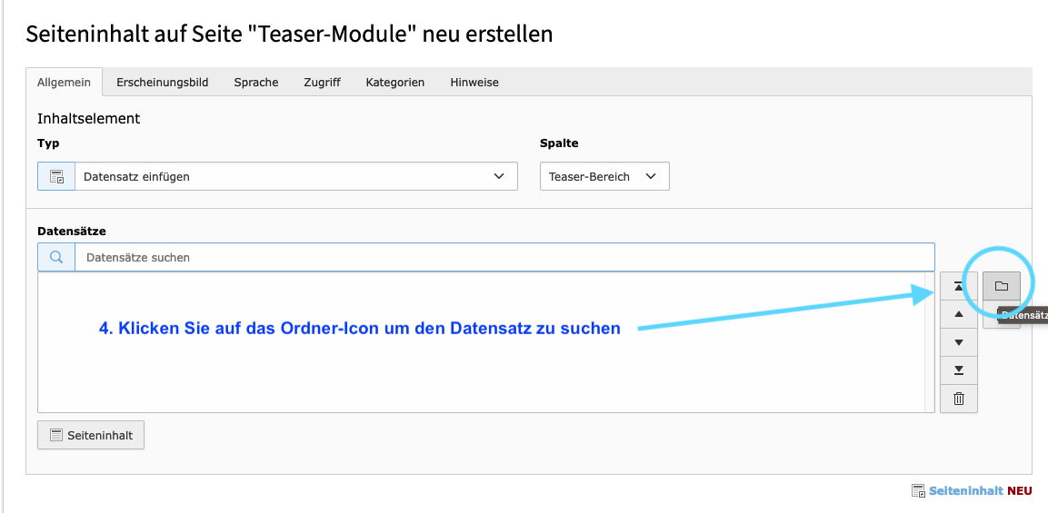Move selected record down one position
The height and width of the screenshot is (513, 1048).
click(x=959, y=343)
